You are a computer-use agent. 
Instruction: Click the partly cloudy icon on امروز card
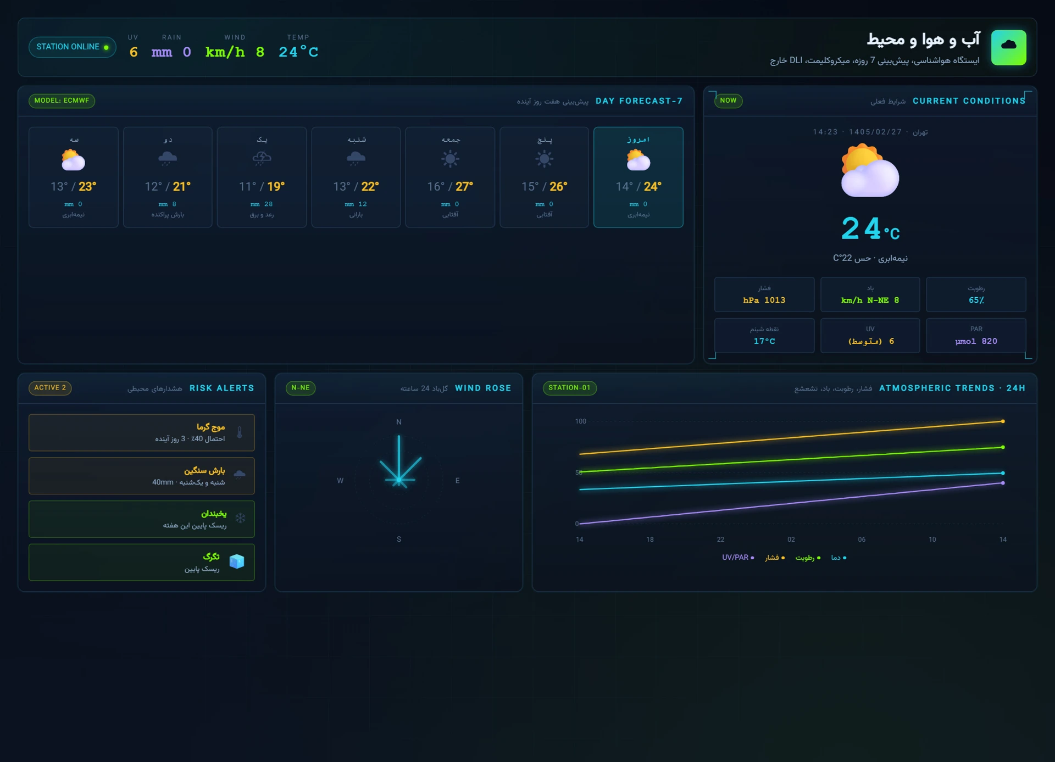(x=638, y=160)
